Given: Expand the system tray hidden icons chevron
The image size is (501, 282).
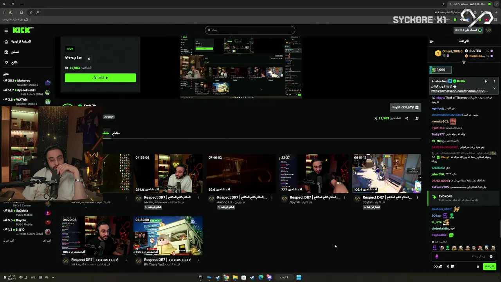Looking at the screenshot, I should point(53,277).
